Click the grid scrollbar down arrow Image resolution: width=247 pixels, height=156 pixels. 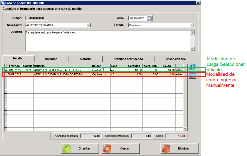[185, 129]
